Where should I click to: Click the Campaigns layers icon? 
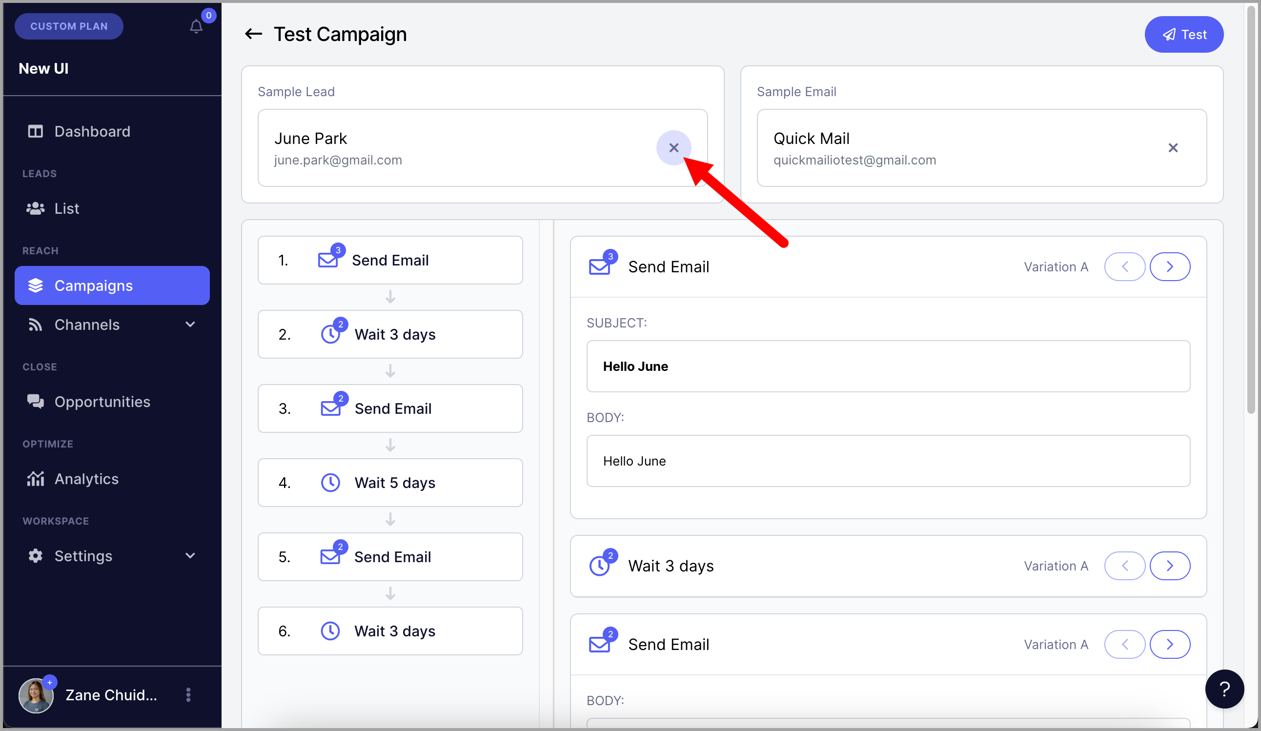[35, 285]
